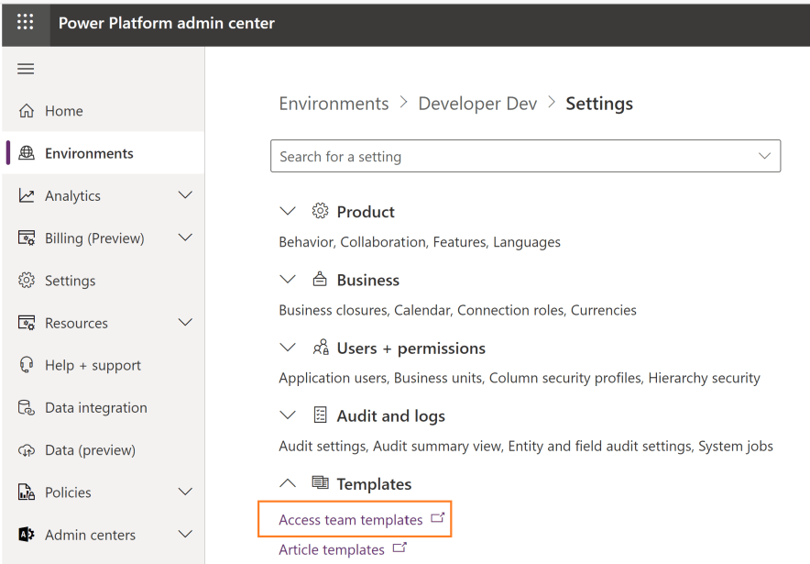Viewport: 810px width, 564px height.
Task: Click the Resources icon in sidebar
Action: (27, 323)
